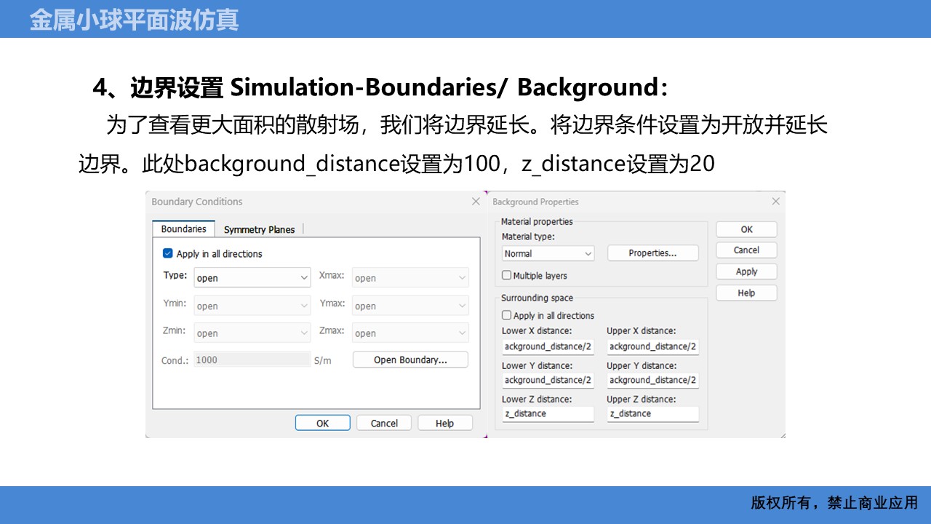Open the Xmax boundary dropdown
The width and height of the screenshot is (931, 524).
pyautogui.click(x=410, y=278)
